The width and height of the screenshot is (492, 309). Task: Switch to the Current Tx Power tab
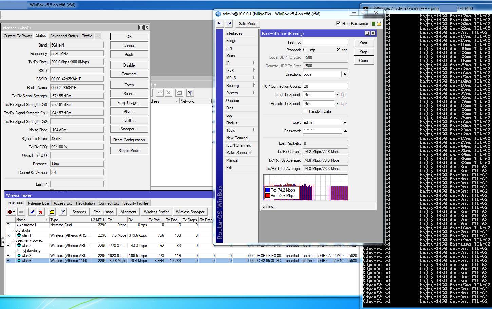pyautogui.click(x=18, y=36)
